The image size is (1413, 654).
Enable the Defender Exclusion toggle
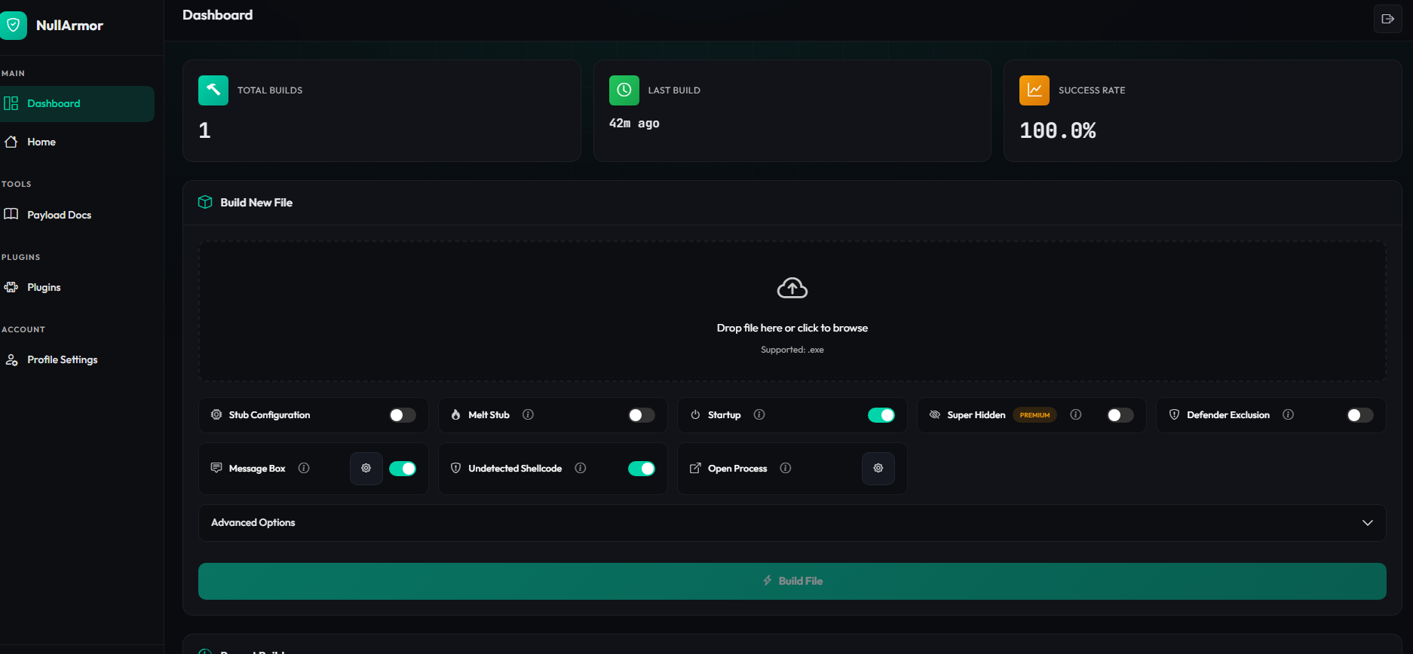click(x=1360, y=415)
